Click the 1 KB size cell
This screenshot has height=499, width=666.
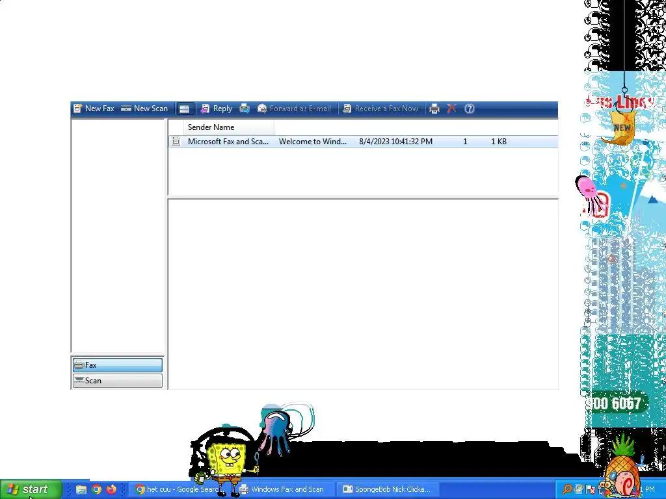[499, 141]
